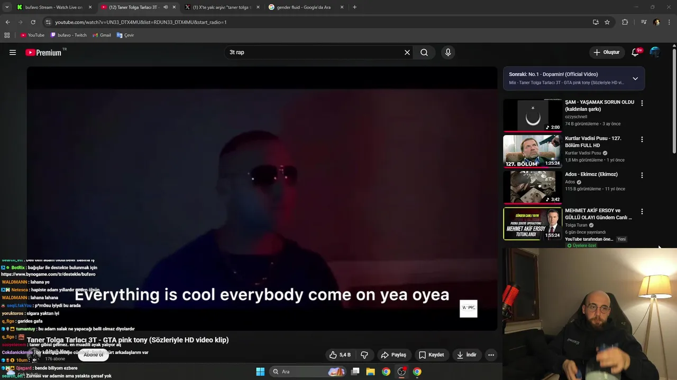Open the Mix - Taner Tolga Tarlacı 3T playlist text
677x380 pixels.
(x=566, y=83)
